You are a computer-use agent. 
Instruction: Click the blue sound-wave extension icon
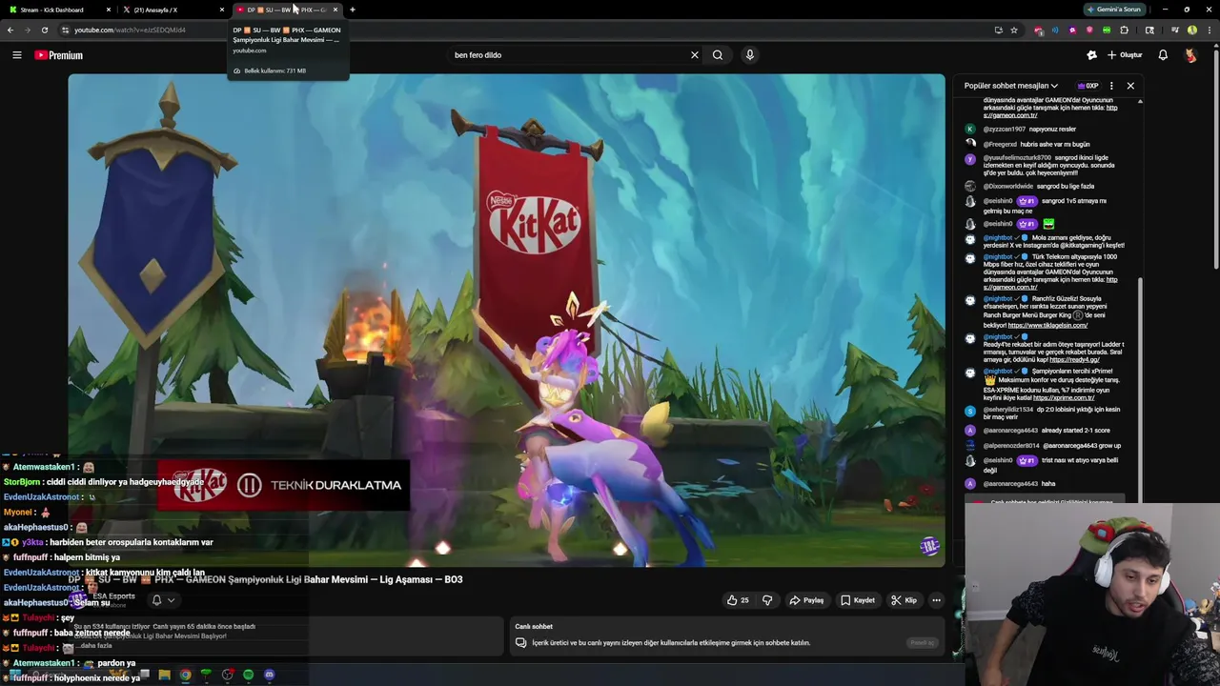click(1055, 30)
